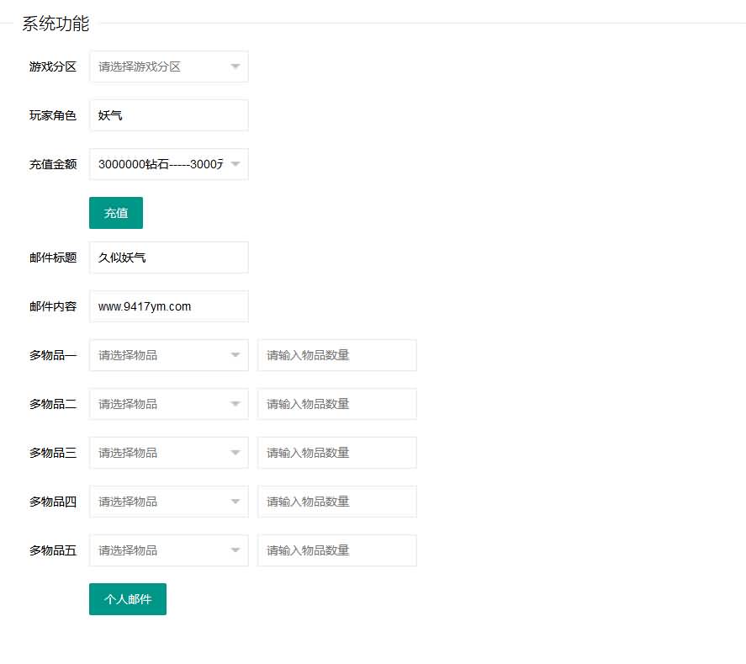Select the 邮件标题 field showing 久似妖气
Image resolution: width=746 pixels, height=664 pixels.
point(168,257)
